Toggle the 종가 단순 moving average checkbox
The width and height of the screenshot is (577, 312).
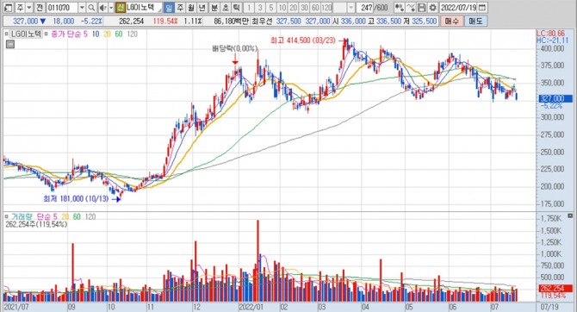click(46, 34)
